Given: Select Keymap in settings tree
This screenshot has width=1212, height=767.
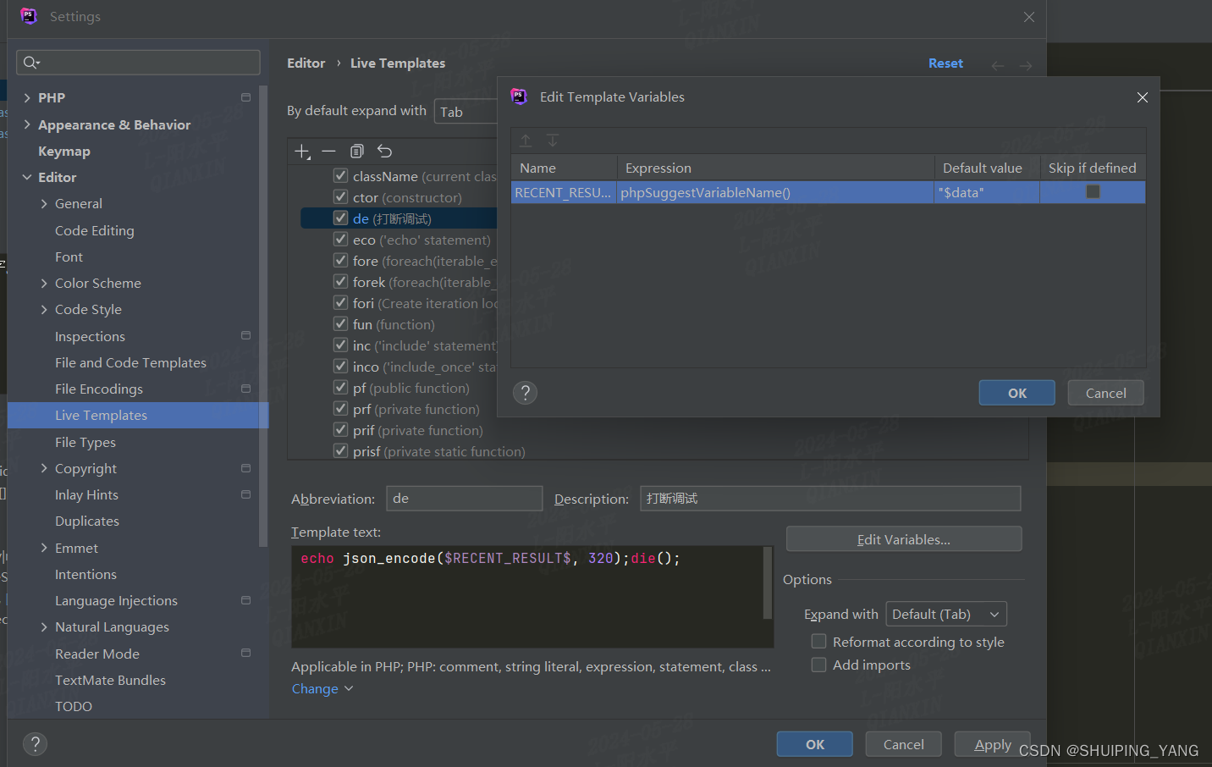Looking at the screenshot, I should (64, 151).
